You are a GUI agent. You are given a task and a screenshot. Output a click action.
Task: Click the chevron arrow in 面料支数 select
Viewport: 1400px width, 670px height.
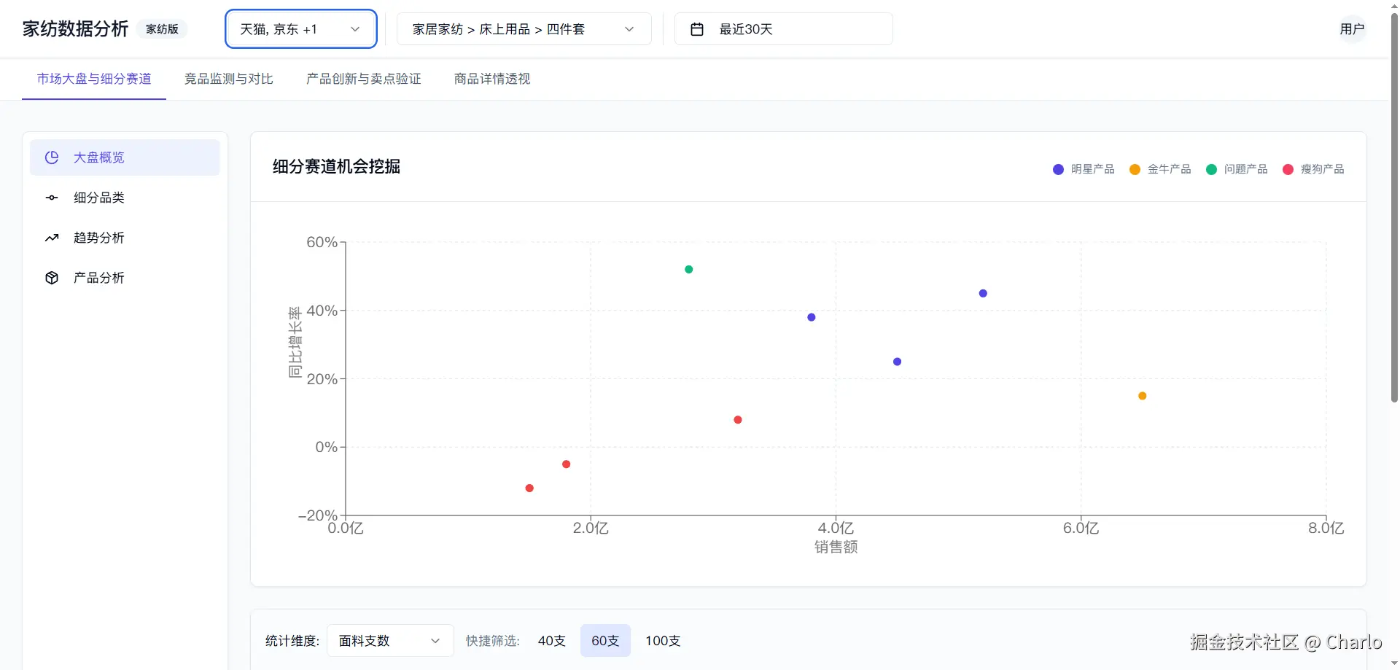coord(435,641)
